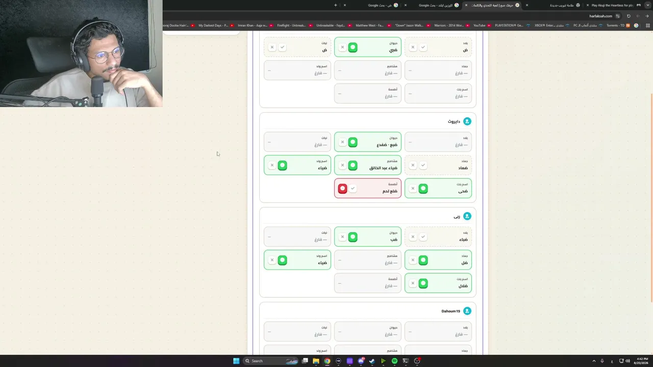Open File Explorer from the taskbar
The image size is (653, 367).
(x=316, y=361)
